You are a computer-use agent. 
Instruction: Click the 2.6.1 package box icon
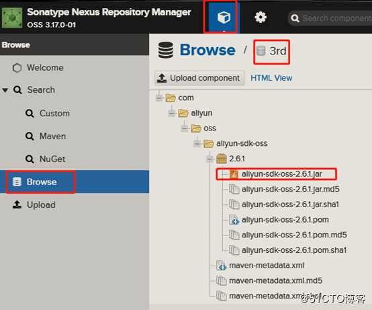222,159
